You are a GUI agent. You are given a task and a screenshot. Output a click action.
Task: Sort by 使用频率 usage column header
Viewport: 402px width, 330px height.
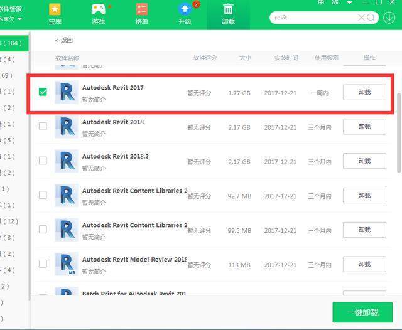coord(327,58)
